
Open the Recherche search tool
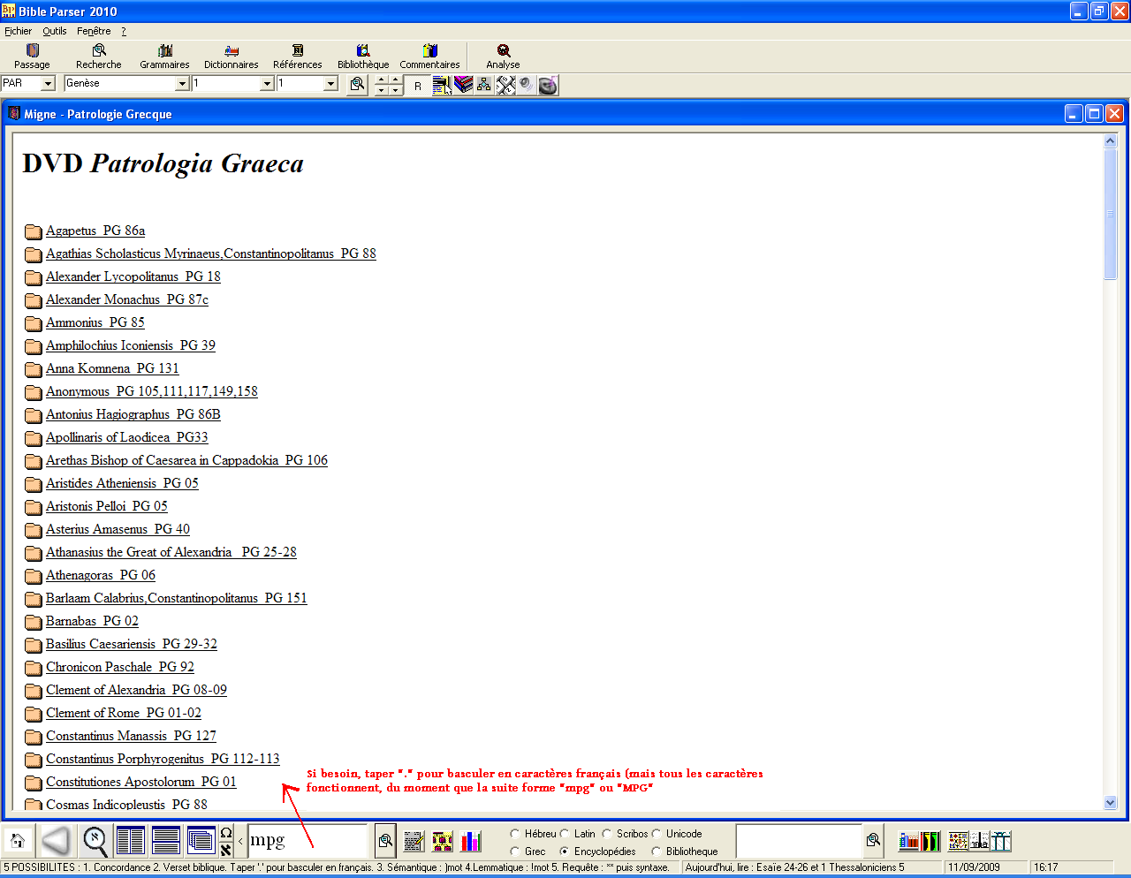pyautogui.click(x=99, y=57)
